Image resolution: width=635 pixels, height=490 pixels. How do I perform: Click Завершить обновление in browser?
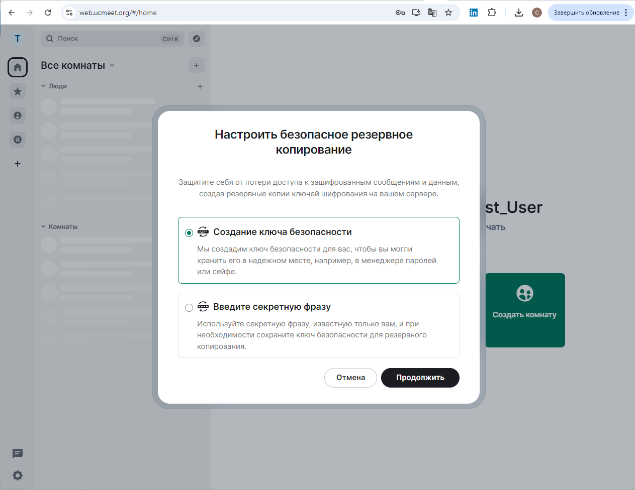pyautogui.click(x=587, y=12)
